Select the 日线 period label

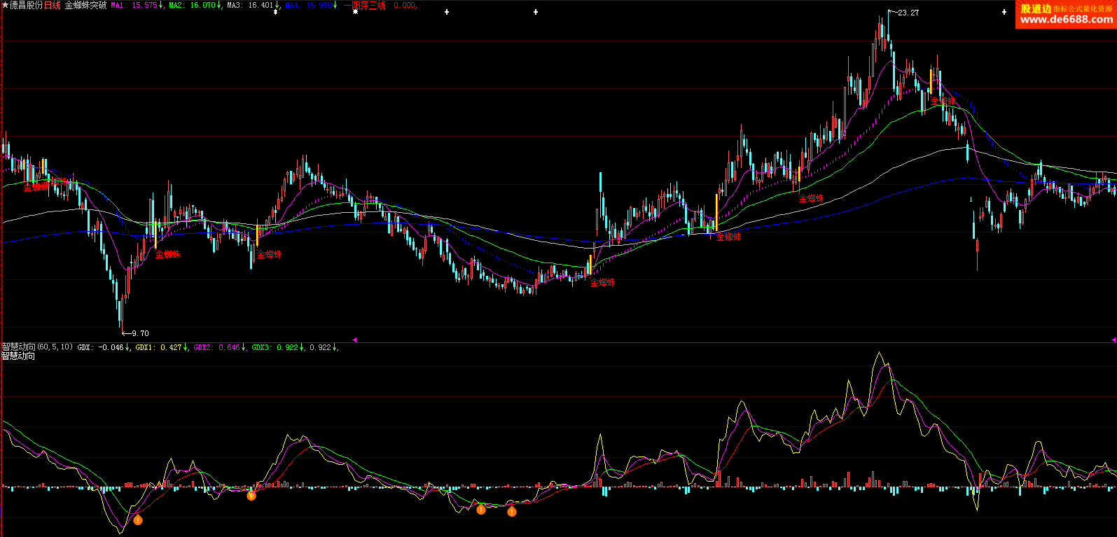coord(53,5)
